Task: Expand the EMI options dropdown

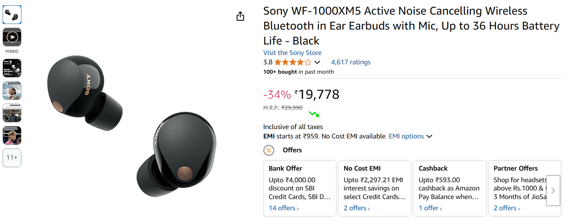Action: click(411, 136)
